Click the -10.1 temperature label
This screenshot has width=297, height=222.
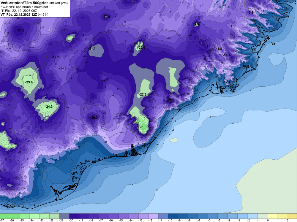233,87
